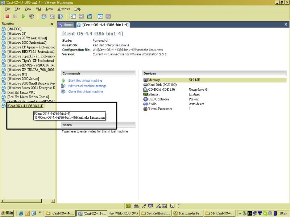Open the Windows menu
Screen dimensions: 290x217
64,9
